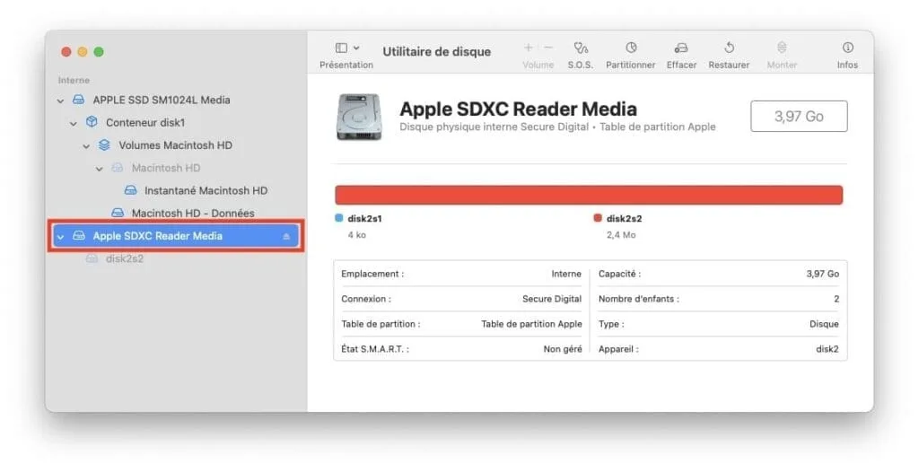This screenshot has width=919, height=472.
Task: Open the Infos panel
Action: tap(847, 55)
